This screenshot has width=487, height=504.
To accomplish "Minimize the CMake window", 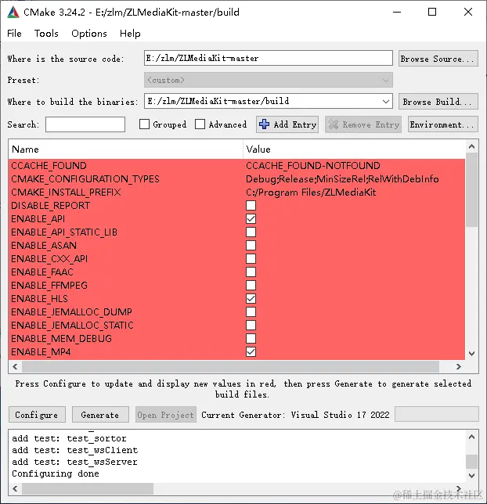I will 397,13.
